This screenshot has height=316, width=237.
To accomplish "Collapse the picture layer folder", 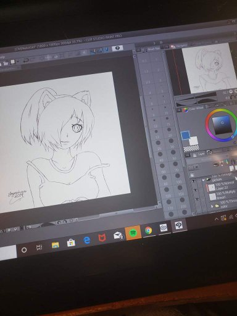I will tap(204, 180).
